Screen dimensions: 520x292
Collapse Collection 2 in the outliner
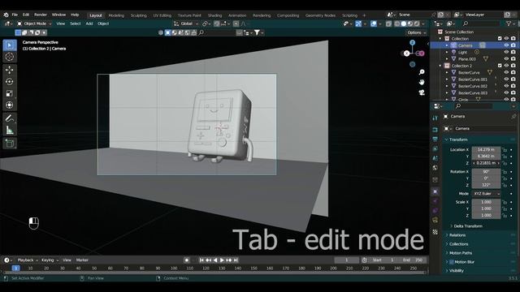point(440,66)
